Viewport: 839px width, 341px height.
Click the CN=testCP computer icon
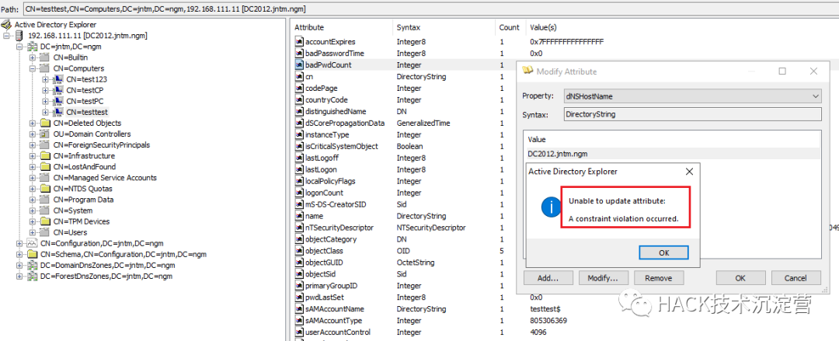click(58, 90)
